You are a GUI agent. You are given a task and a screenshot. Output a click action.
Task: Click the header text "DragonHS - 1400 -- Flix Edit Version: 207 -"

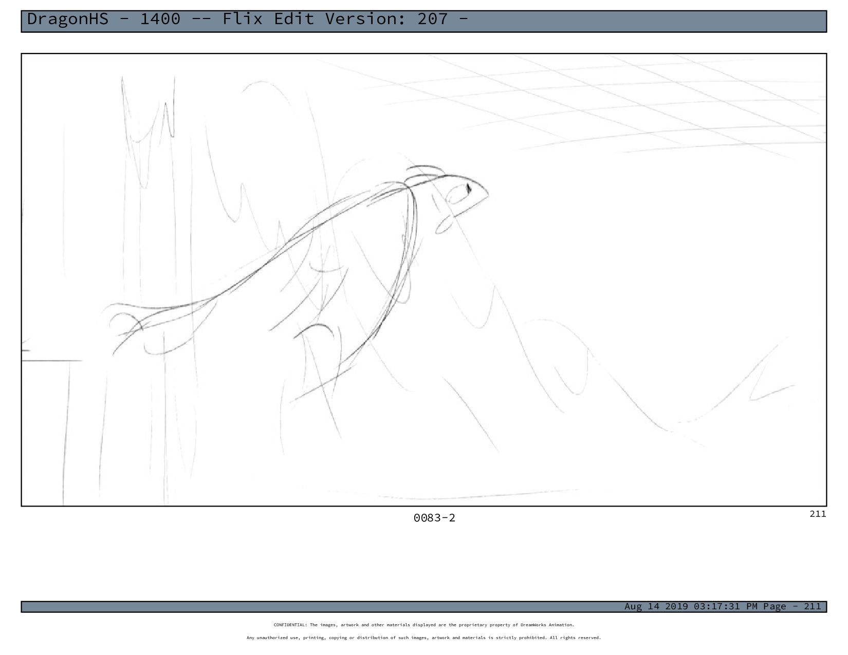point(247,20)
